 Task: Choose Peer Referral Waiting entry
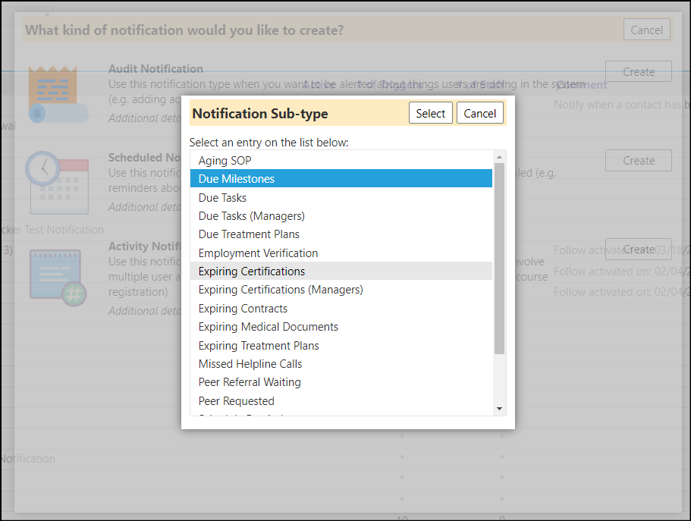click(341, 382)
